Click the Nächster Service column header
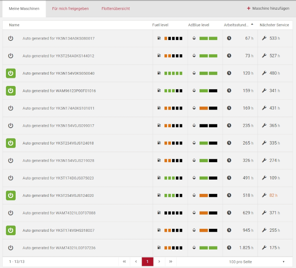 tap(274, 25)
